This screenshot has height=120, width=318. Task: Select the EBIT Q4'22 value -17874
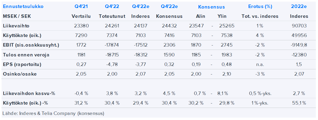click(x=112, y=45)
